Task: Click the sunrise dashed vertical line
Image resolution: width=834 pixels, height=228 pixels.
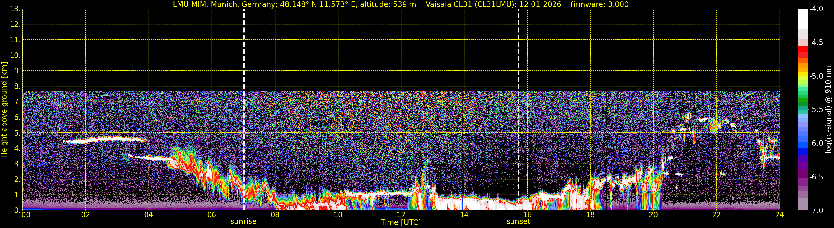Action: [x=243, y=110]
